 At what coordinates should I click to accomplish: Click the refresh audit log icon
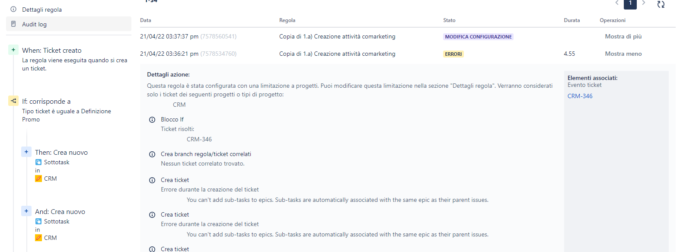[x=661, y=4]
